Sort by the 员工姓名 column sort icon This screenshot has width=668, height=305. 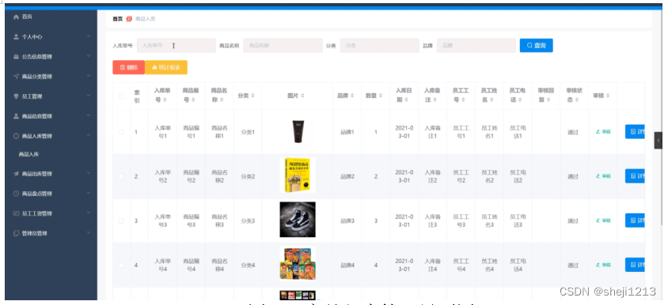click(492, 100)
